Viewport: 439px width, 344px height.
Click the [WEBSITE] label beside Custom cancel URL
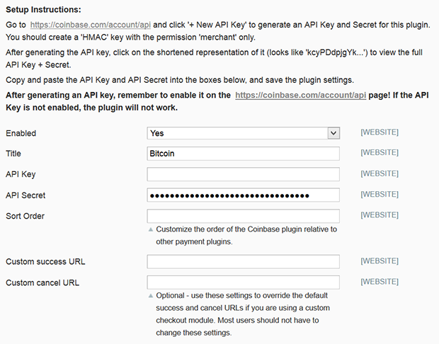(x=380, y=282)
